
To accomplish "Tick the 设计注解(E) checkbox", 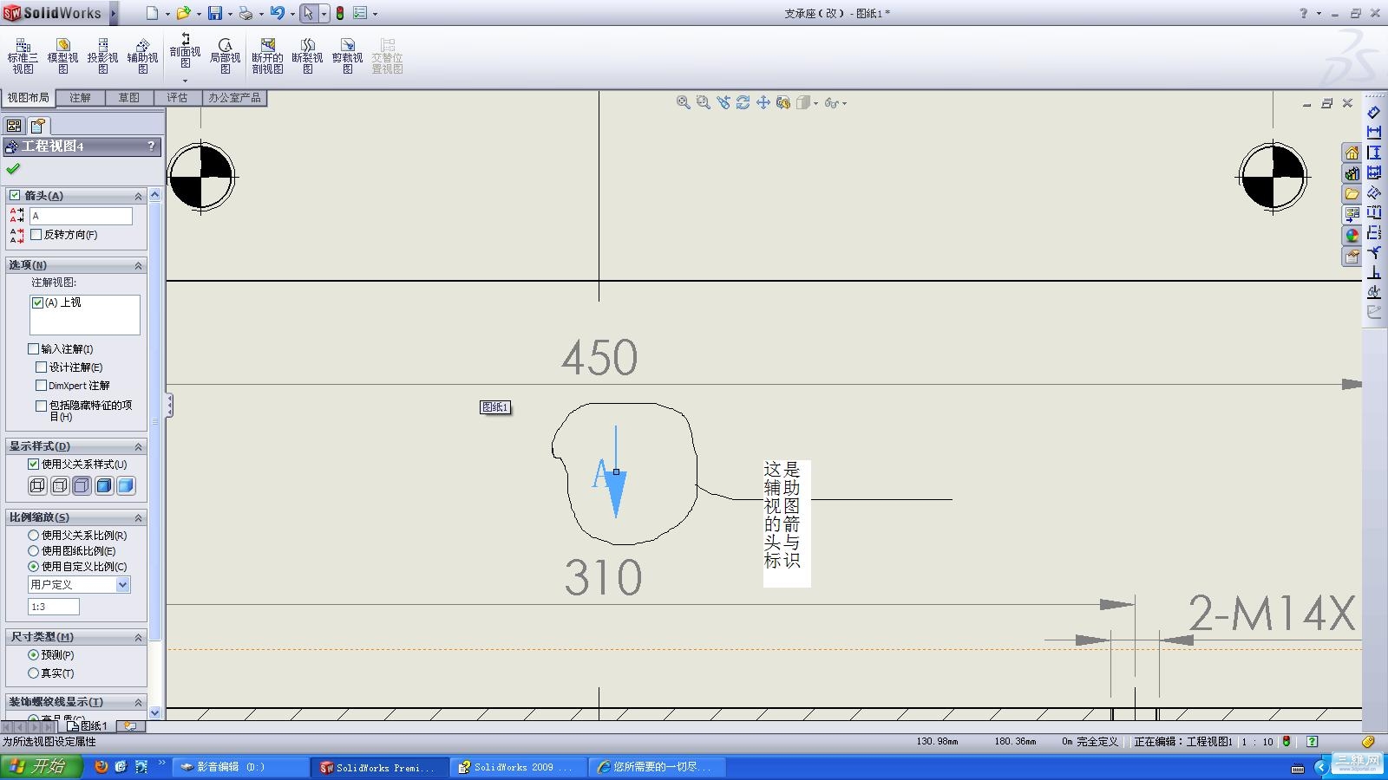I will (41, 367).
